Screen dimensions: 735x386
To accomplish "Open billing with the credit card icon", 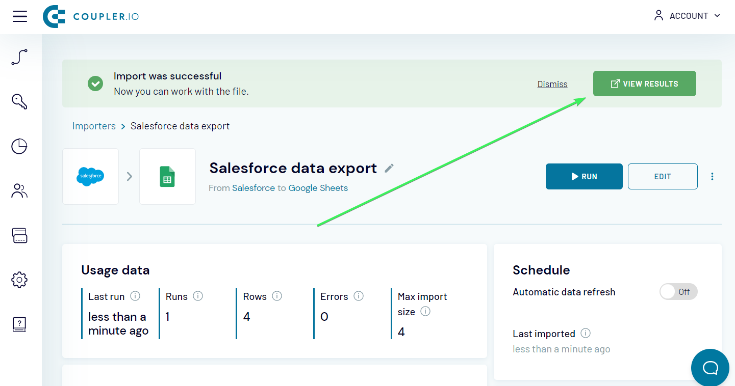I will click(19, 235).
